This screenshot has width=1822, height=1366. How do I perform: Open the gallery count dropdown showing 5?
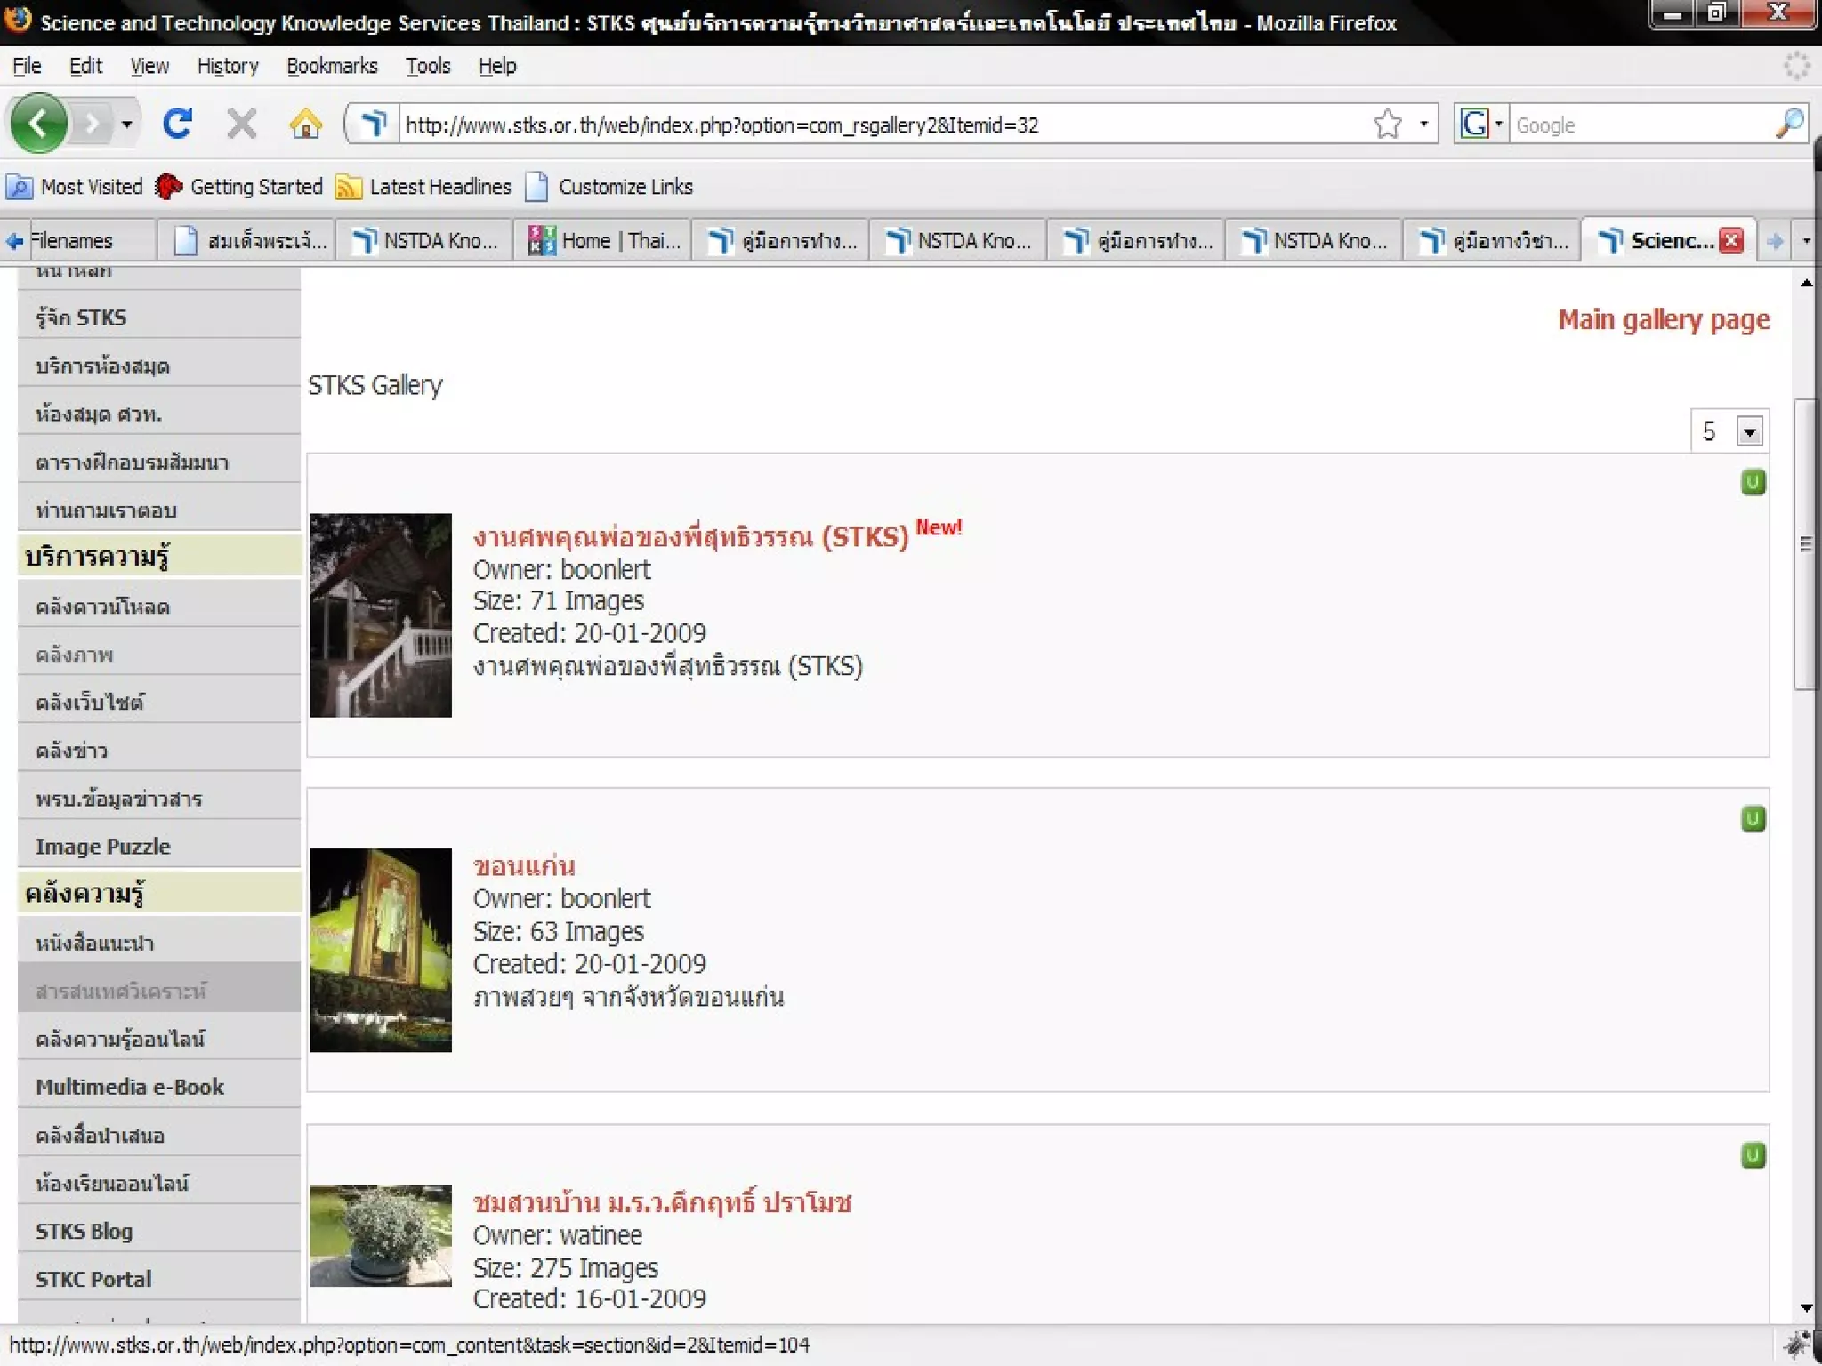tap(1749, 432)
